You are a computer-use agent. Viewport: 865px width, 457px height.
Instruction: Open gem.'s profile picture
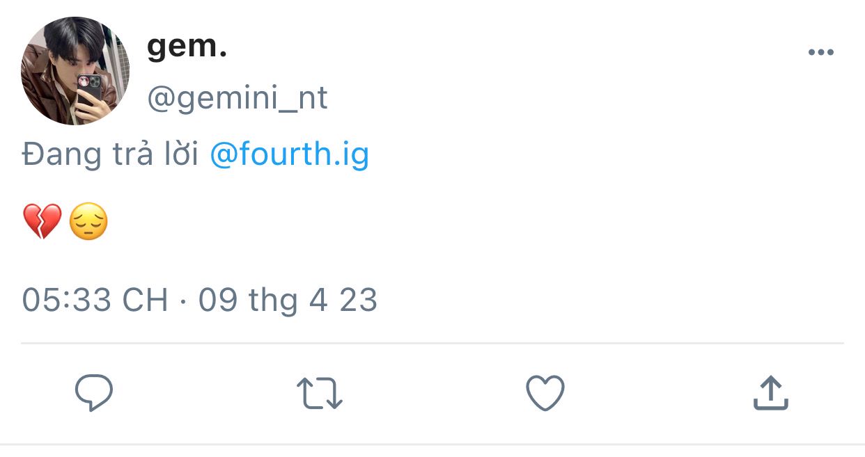75,71
